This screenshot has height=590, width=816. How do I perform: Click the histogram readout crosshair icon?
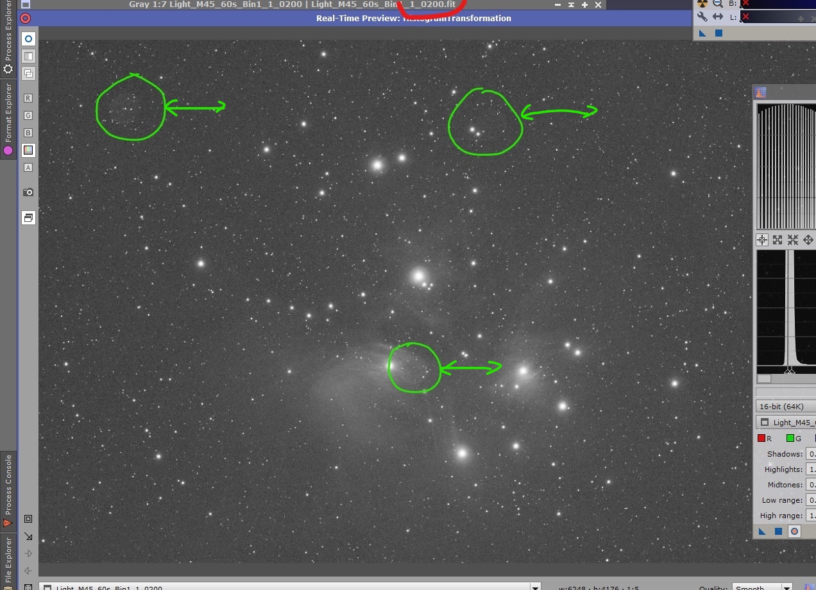click(762, 240)
